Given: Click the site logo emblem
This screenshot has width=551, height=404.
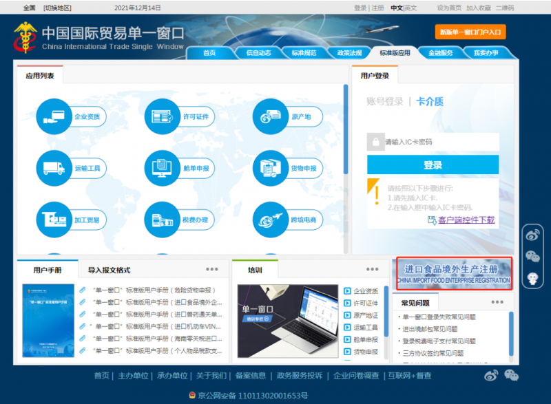Looking at the screenshot, I should coord(25,38).
